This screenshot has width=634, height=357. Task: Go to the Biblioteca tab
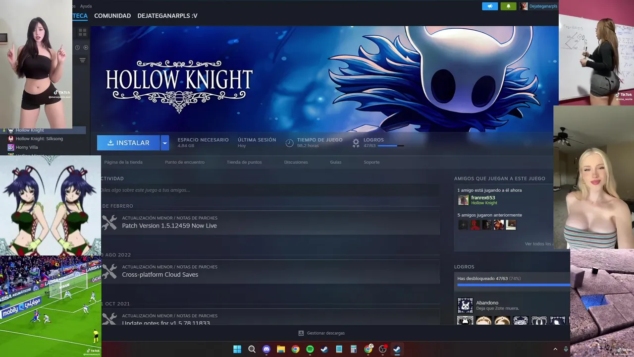[x=80, y=16]
